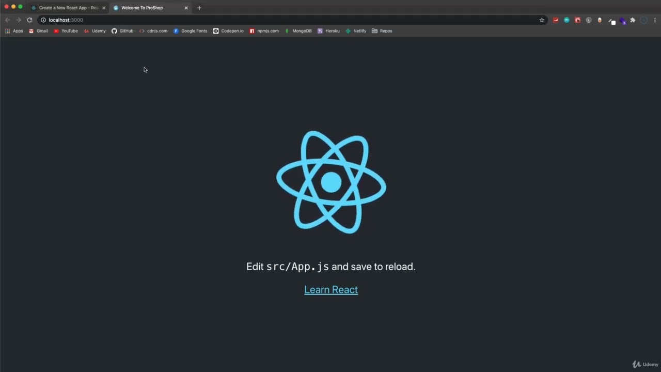Open the orange pill-shaped extension icon
Image resolution: width=661 pixels, height=372 pixels.
click(x=600, y=20)
